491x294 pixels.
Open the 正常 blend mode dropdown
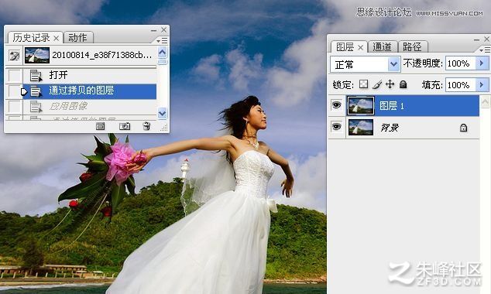pos(365,64)
